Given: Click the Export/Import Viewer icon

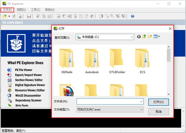Looking at the screenshot, I should 9,75.
